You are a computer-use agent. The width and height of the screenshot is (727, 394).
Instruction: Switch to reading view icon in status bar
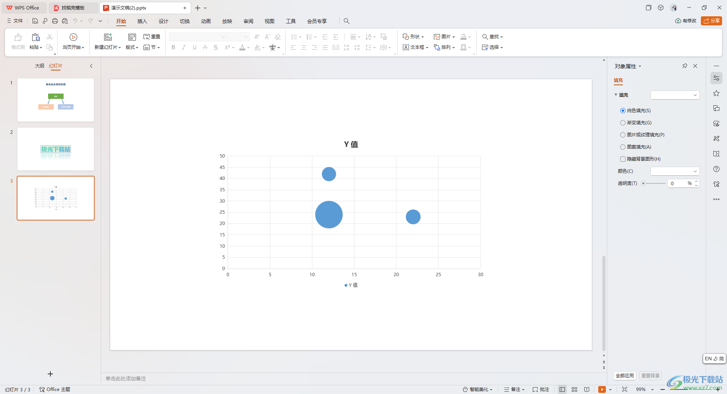point(587,389)
